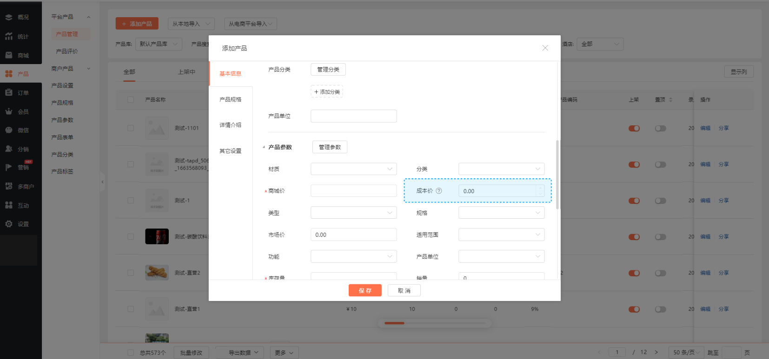Expand the 商户产品 menu group
Image resolution: width=769 pixels, height=359 pixels.
(71, 68)
